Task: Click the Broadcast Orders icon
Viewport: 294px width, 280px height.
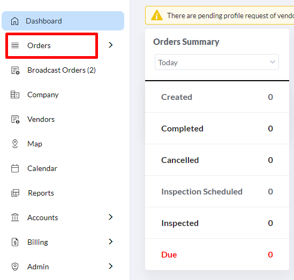Action: coord(15,71)
